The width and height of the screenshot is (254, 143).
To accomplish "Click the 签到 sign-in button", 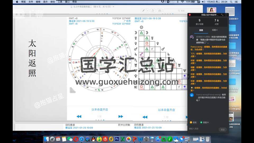I will [x=193, y=122].
